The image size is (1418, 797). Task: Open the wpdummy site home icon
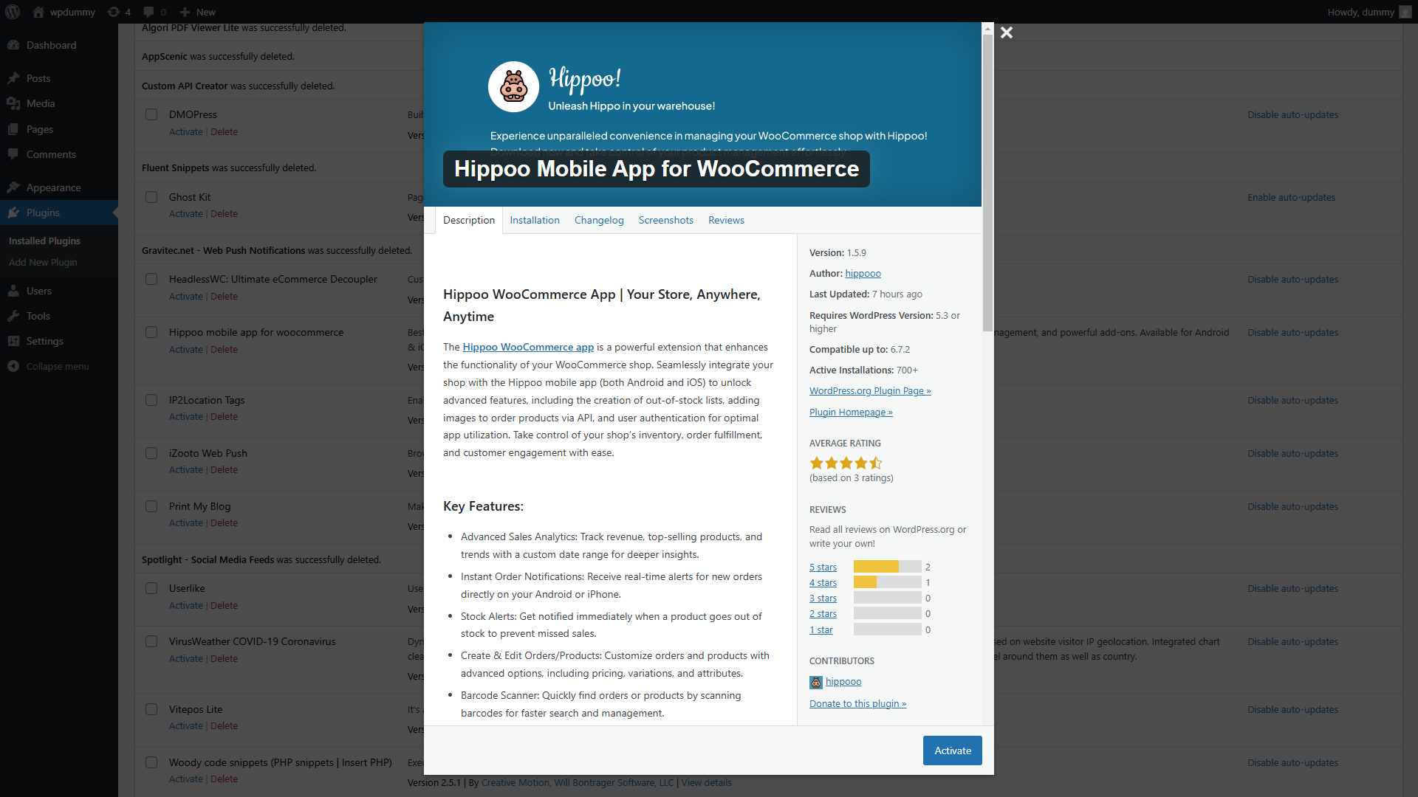click(38, 12)
